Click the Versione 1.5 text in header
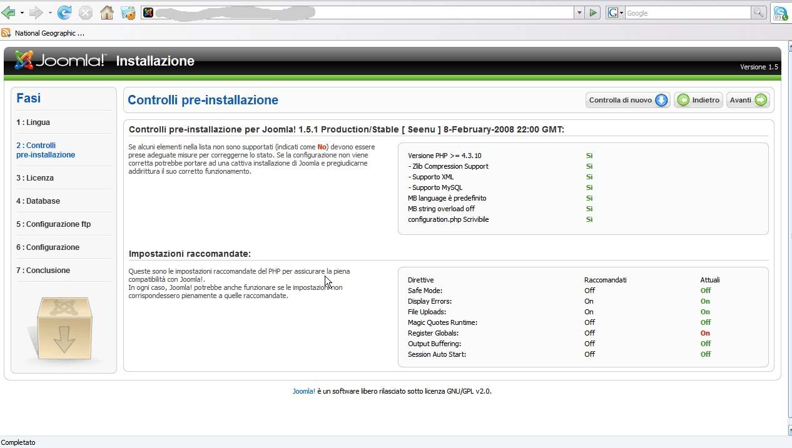 click(759, 67)
